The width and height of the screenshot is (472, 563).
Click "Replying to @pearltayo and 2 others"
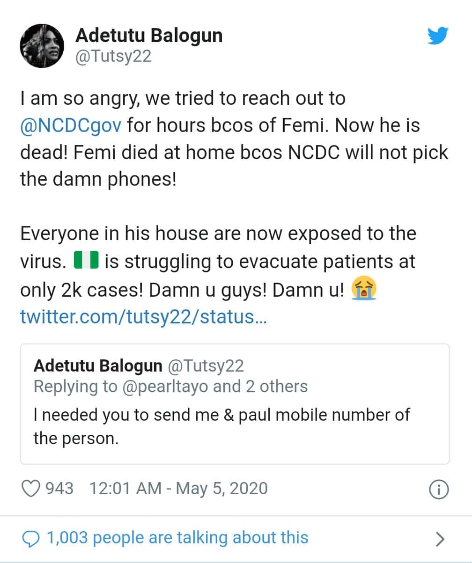[171, 387]
